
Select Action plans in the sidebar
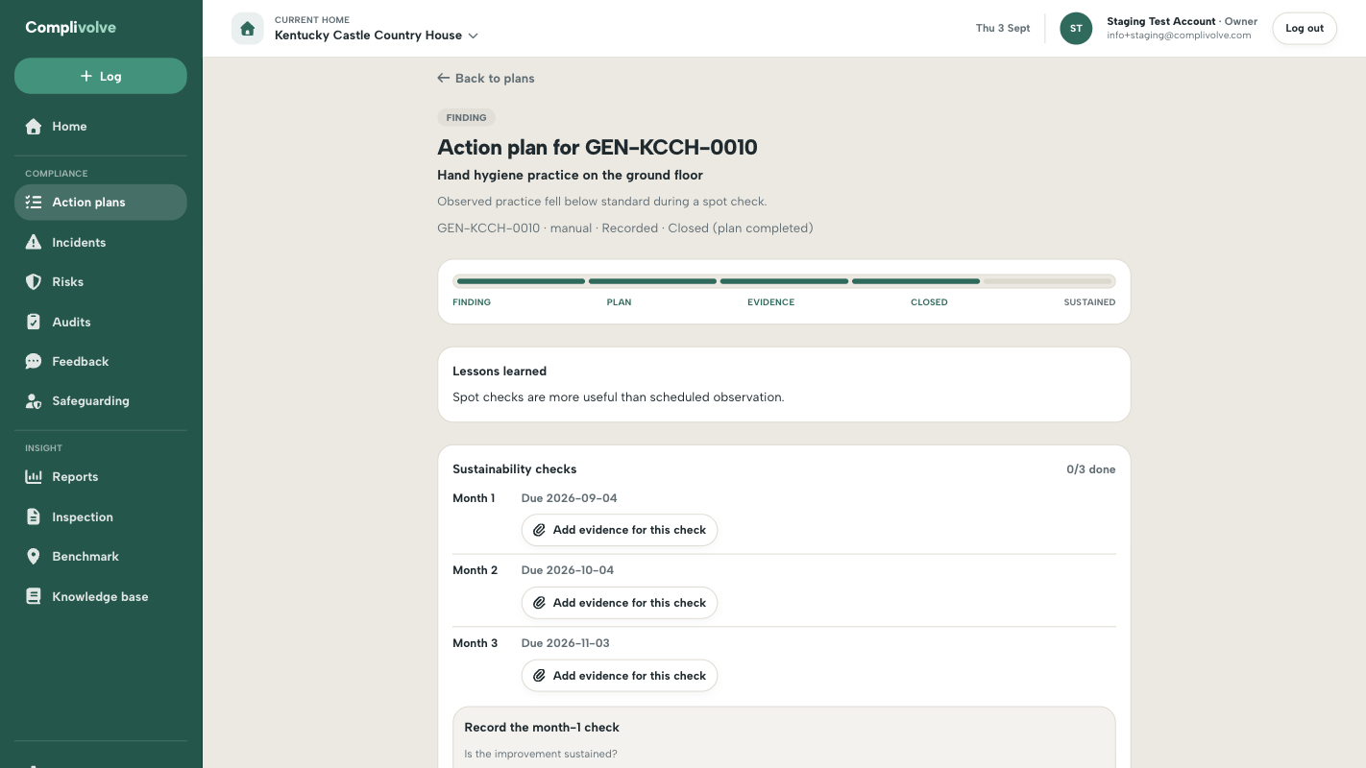[101, 203]
